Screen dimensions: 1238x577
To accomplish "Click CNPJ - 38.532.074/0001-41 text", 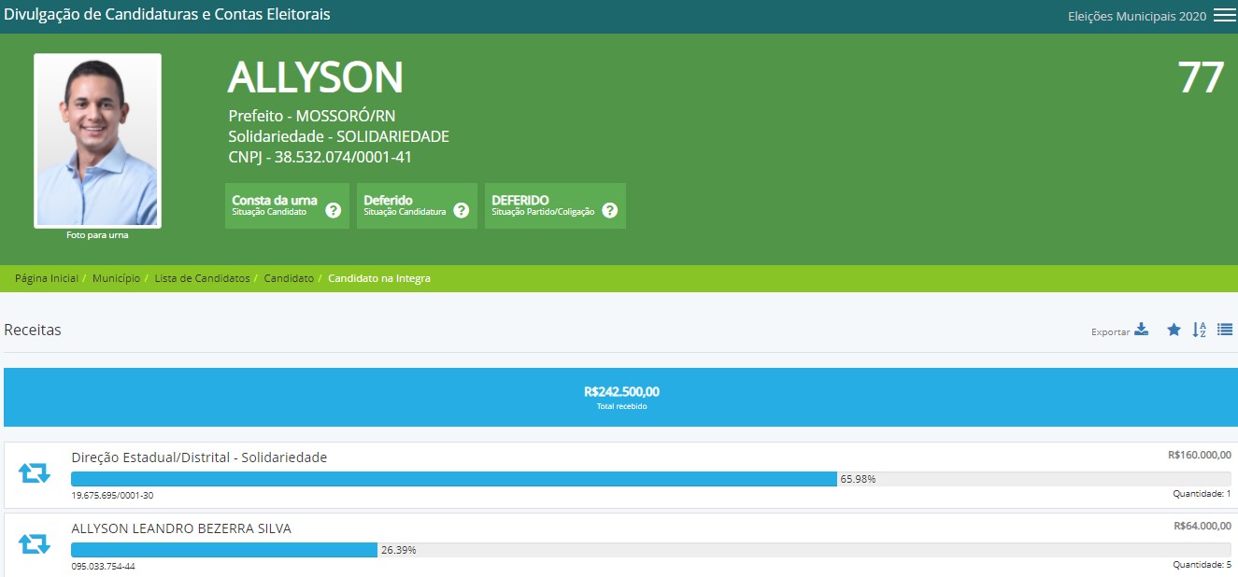I will point(320,157).
